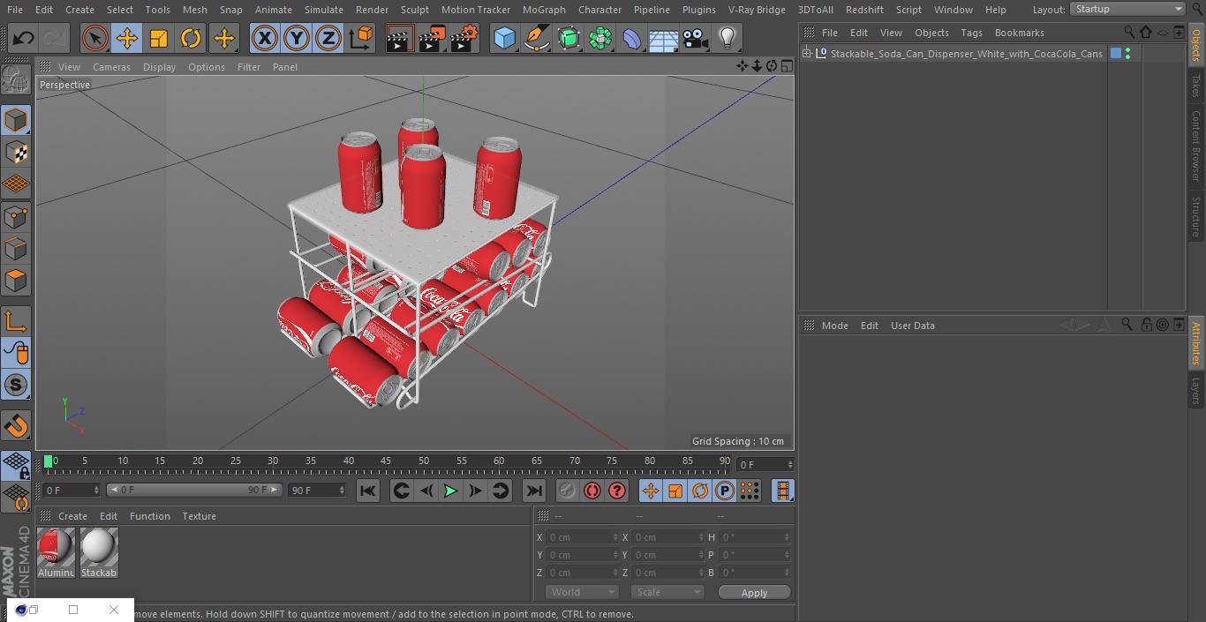The width and height of the screenshot is (1206, 622).
Task: Add a floor environment object
Action: 664,38
